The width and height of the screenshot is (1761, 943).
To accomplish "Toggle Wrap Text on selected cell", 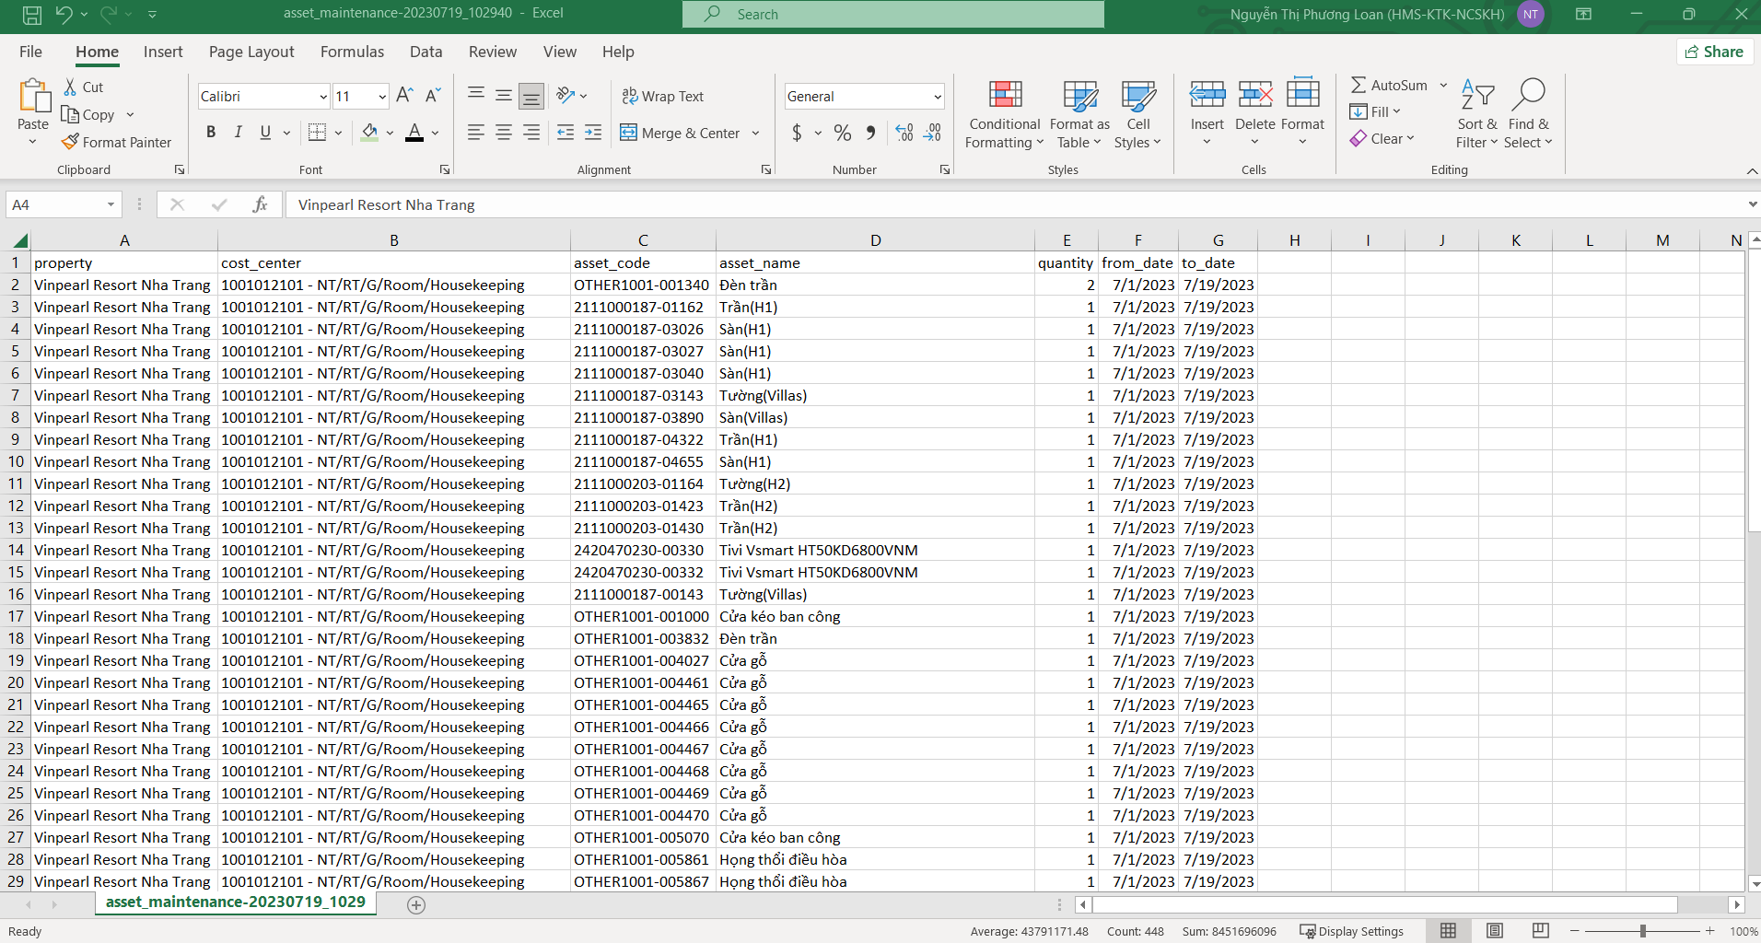I will point(662,96).
